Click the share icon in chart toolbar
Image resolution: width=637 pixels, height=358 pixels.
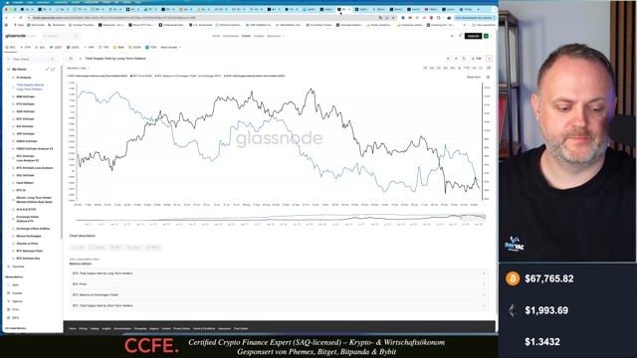click(x=456, y=59)
